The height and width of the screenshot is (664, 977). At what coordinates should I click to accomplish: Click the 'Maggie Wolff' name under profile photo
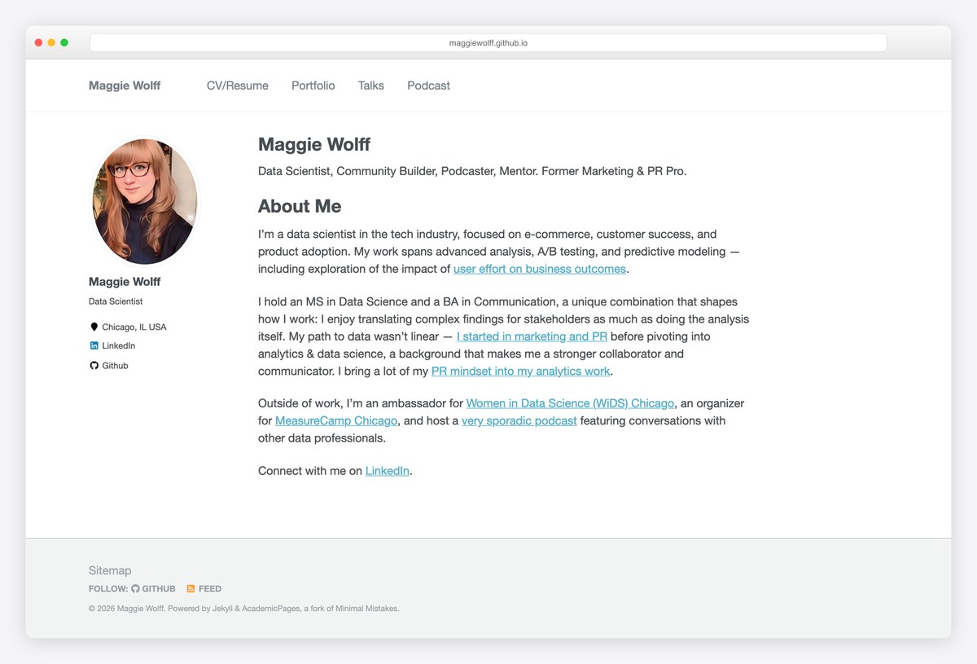(x=125, y=282)
